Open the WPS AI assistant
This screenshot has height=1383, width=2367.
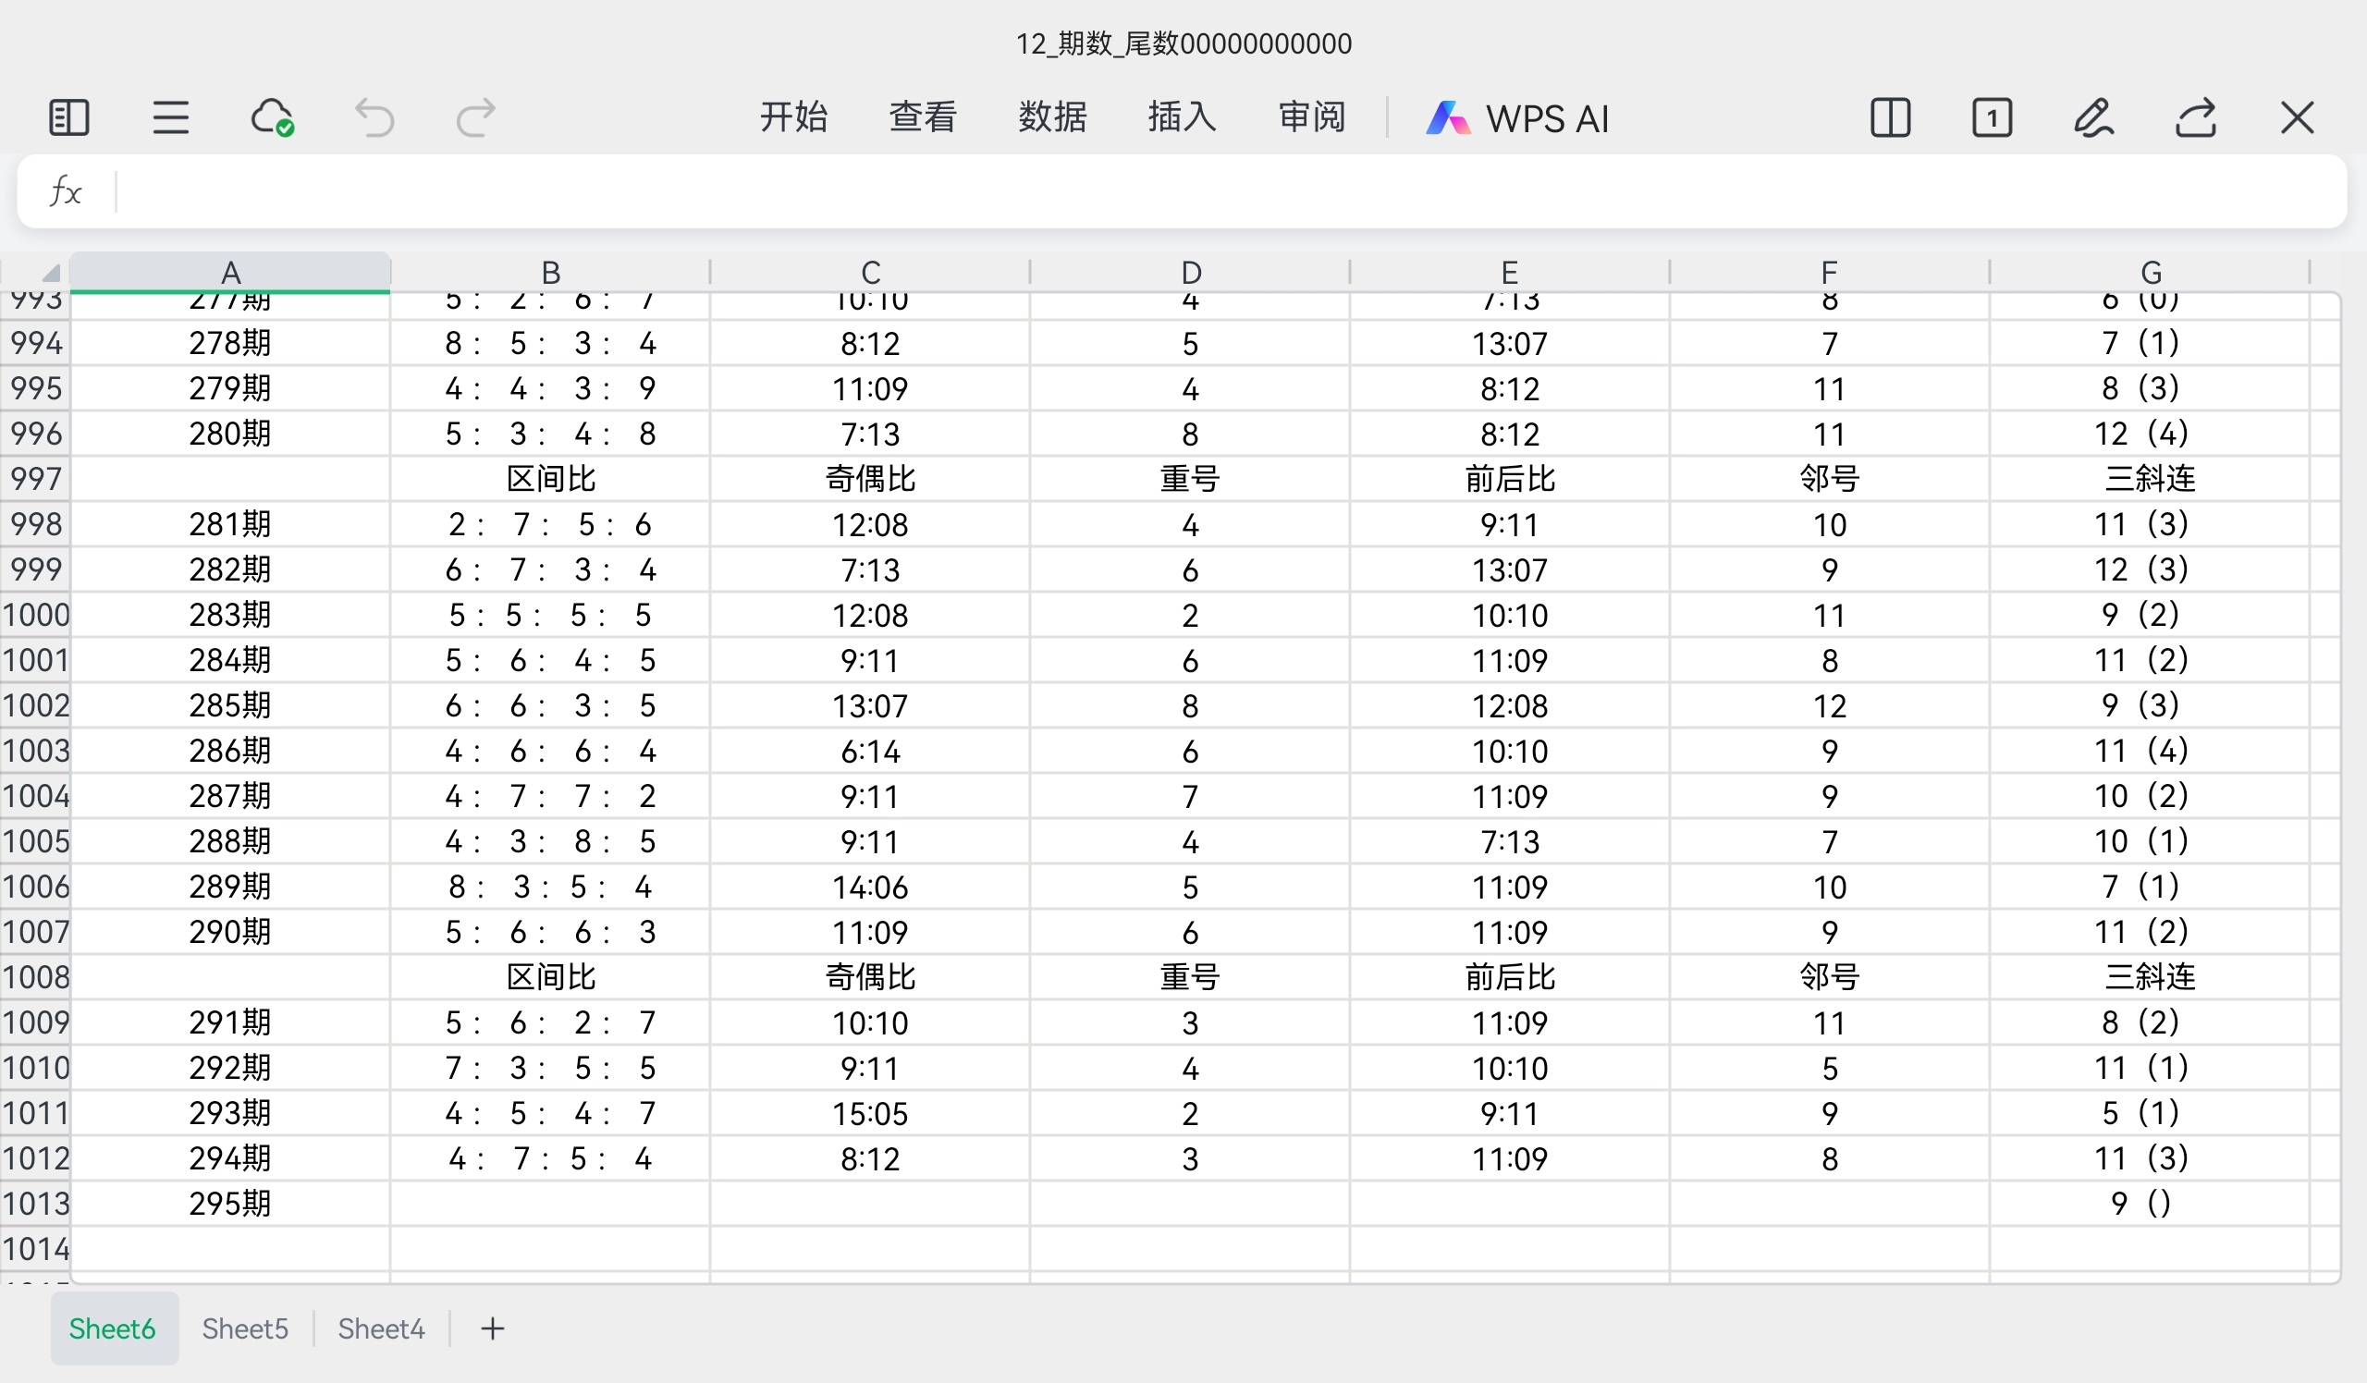[1517, 117]
